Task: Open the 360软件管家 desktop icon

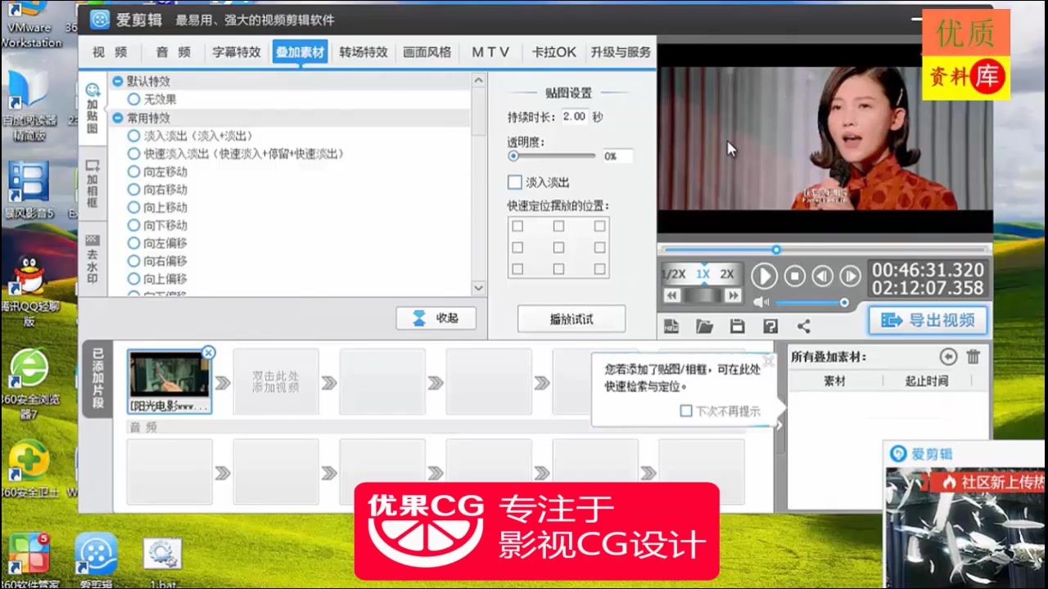Action: (x=29, y=561)
